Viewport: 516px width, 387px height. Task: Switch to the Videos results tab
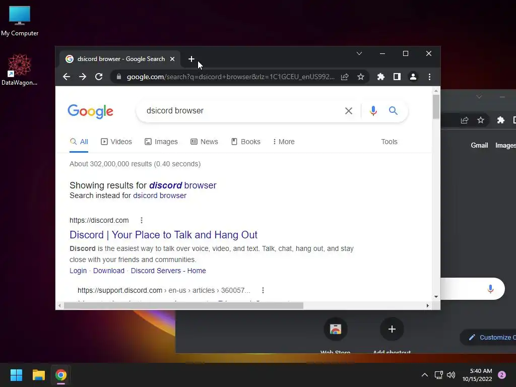click(x=116, y=142)
